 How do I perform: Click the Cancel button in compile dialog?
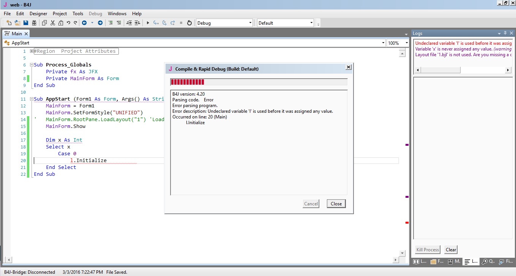pos(311,203)
